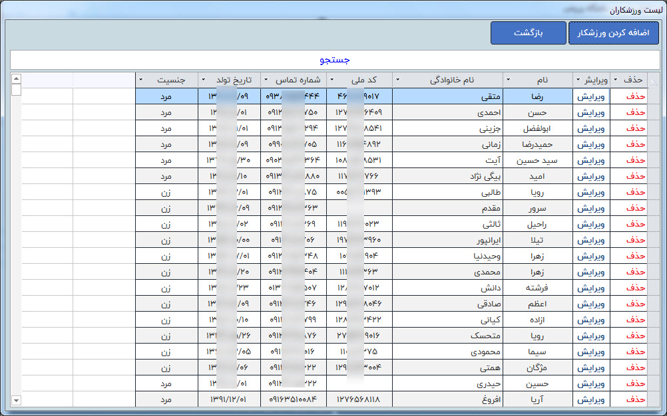Edit the اعظم صادقی row
This screenshot has width=667, height=416.
tap(590, 304)
